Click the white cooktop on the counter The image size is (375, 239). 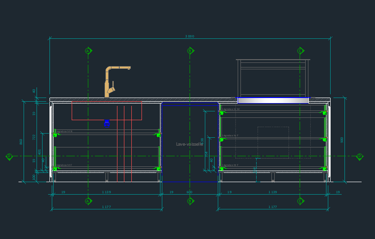tap(273, 100)
